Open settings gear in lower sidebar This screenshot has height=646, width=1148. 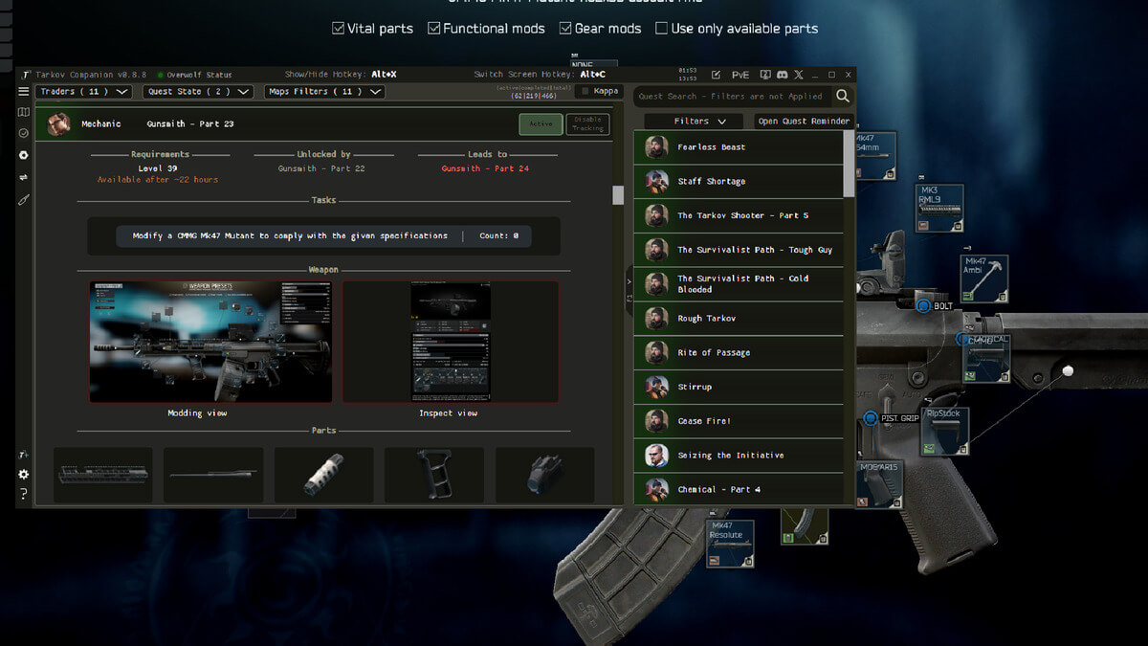pos(24,475)
